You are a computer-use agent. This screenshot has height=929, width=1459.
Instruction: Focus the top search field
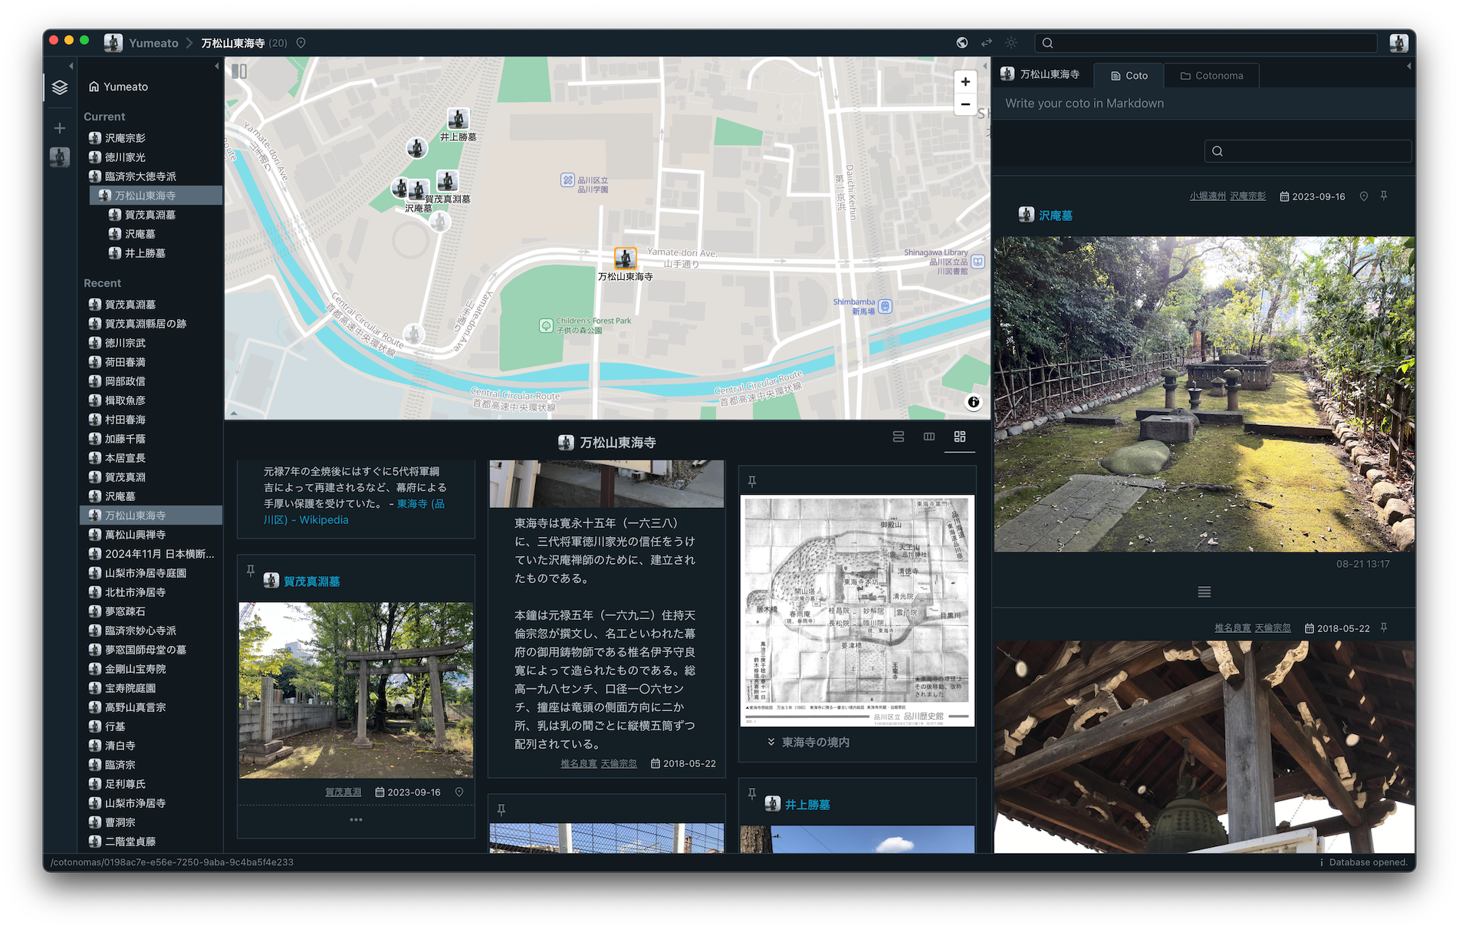(x=1206, y=43)
